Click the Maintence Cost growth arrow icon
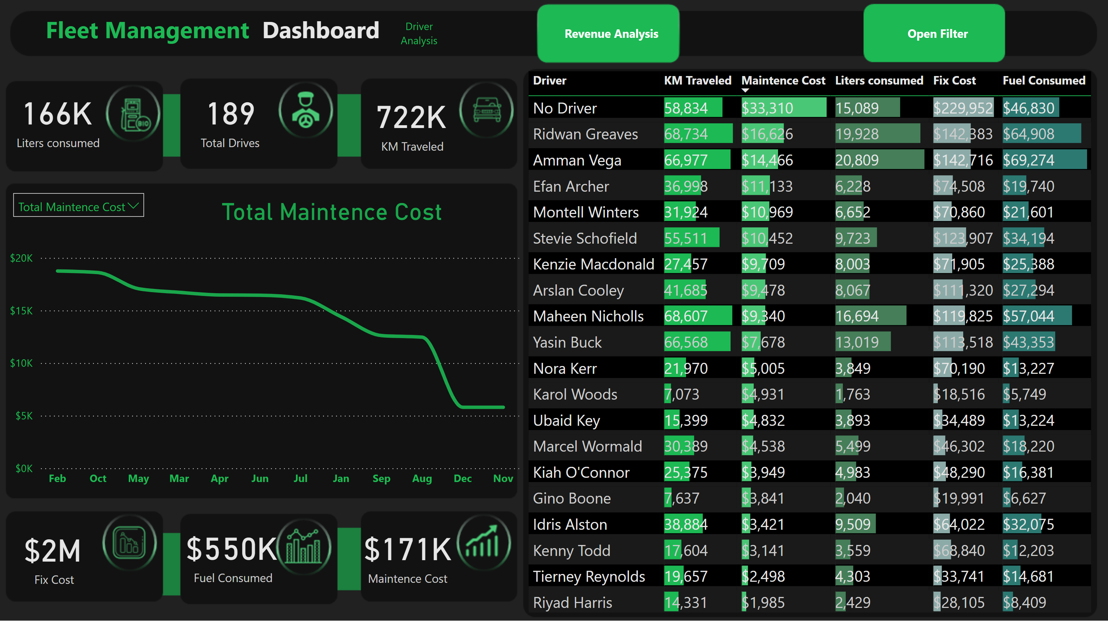This screenshot has height=621, width=1108. (484, 543)
